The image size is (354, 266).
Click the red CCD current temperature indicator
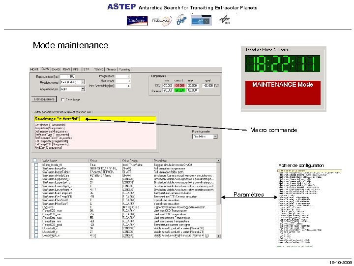click(179, 86)
